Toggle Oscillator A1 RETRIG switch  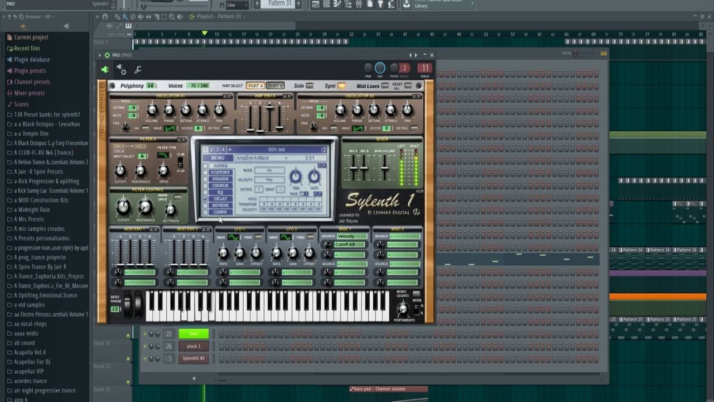click(226, 128)
